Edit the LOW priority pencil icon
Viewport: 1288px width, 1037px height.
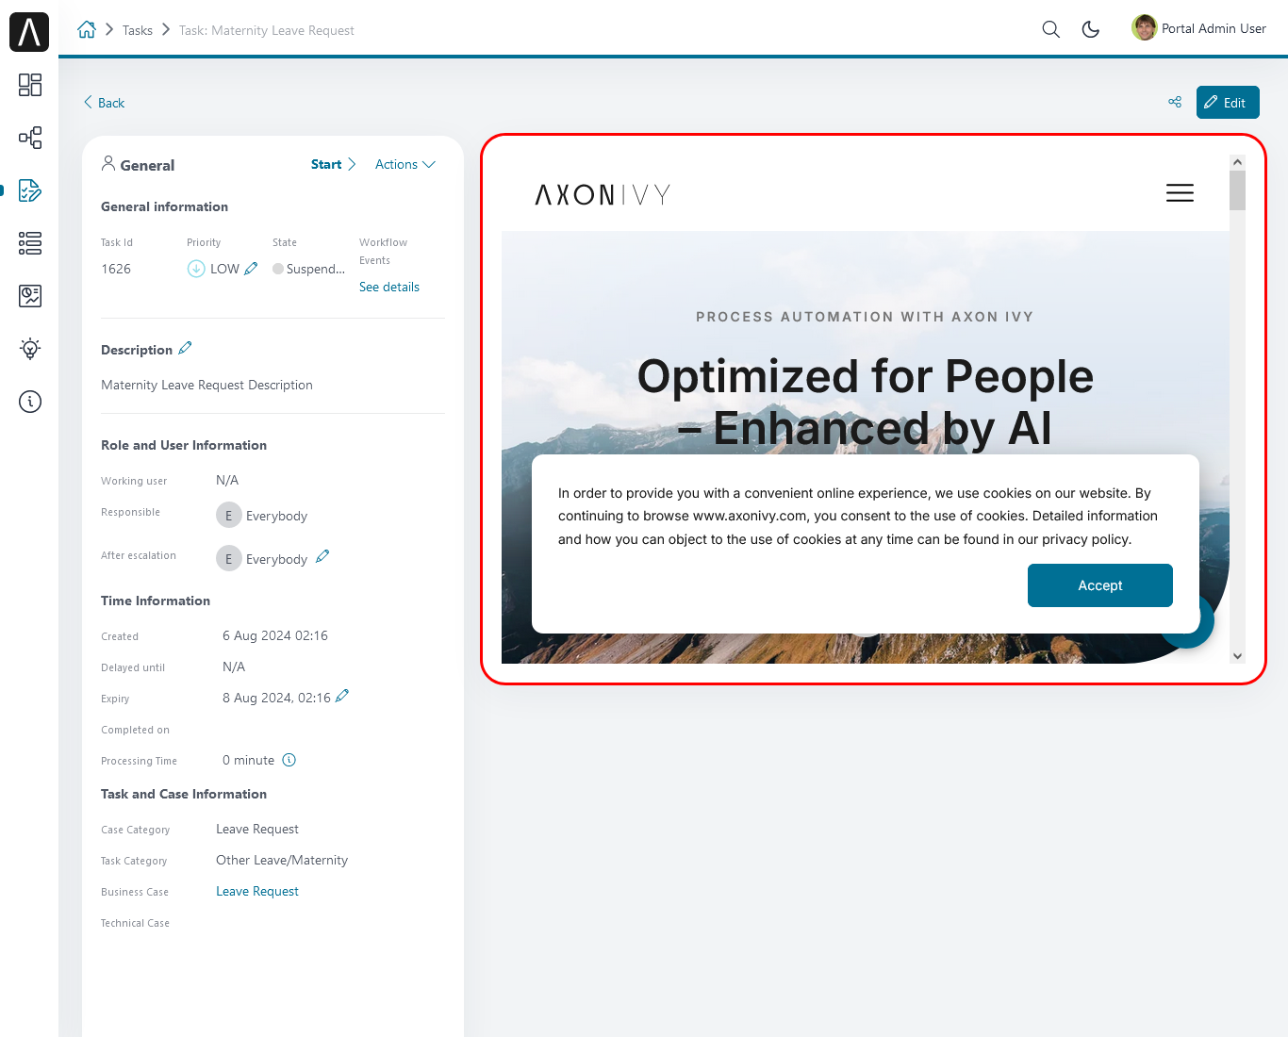251,269
